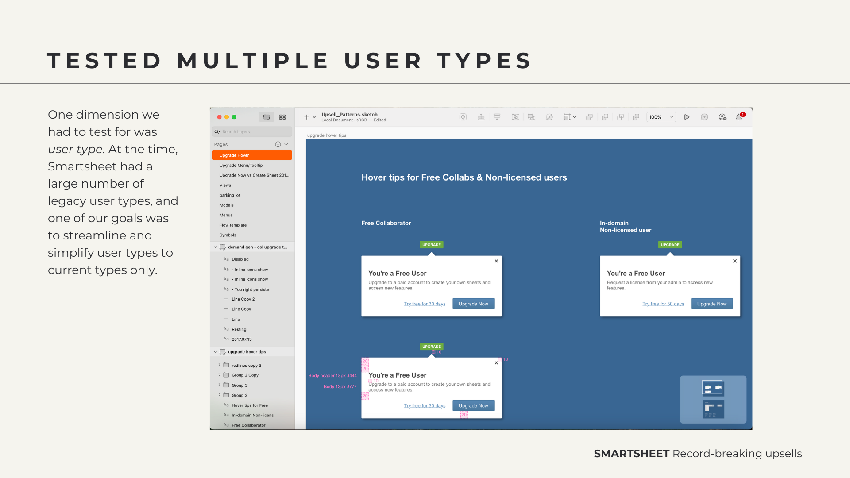Viewport: 850px width, 478px height.
Task: Click the Ungroup layers toolbar icon
Action: [531, 117]
